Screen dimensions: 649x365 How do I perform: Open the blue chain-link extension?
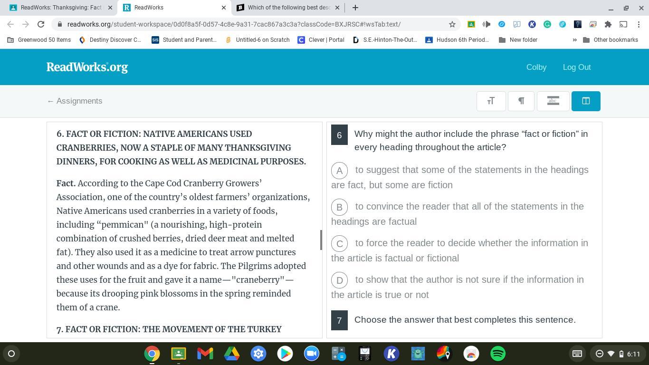point(563,24)
